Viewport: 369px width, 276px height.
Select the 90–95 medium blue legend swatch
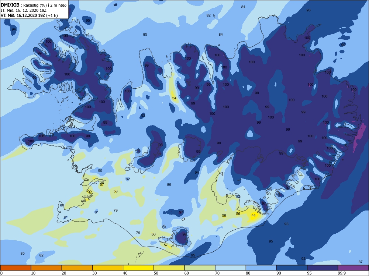pos(292,268)
